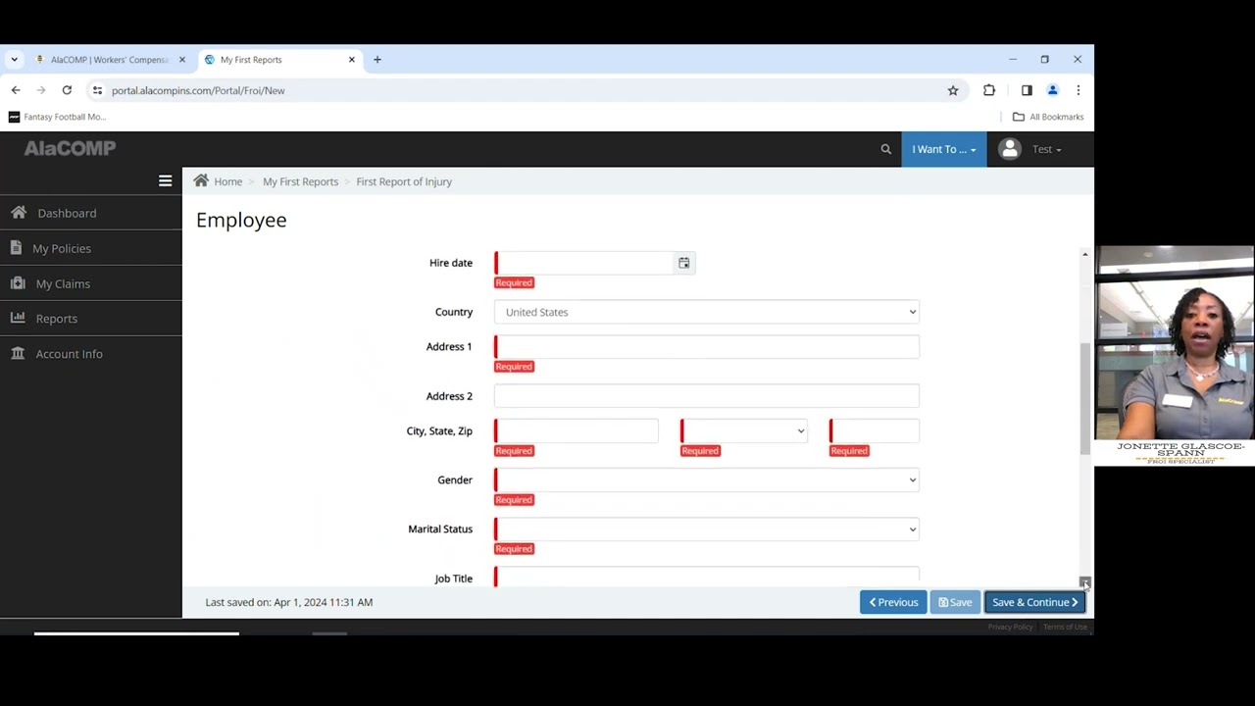The height and width of the screenshot is (706, 1255).
Task: View site information icon in address bar
Action: pos(97,90)
